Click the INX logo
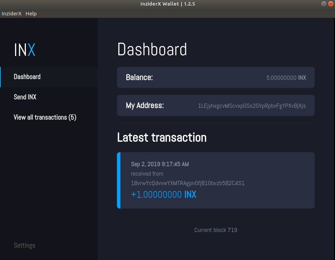This screenshot has width=335, height=260. [x=25, y=50]
